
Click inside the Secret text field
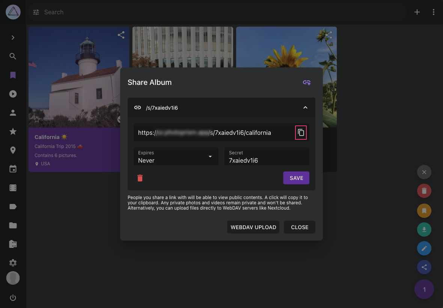pyautogui.click(x=267, y=160)
